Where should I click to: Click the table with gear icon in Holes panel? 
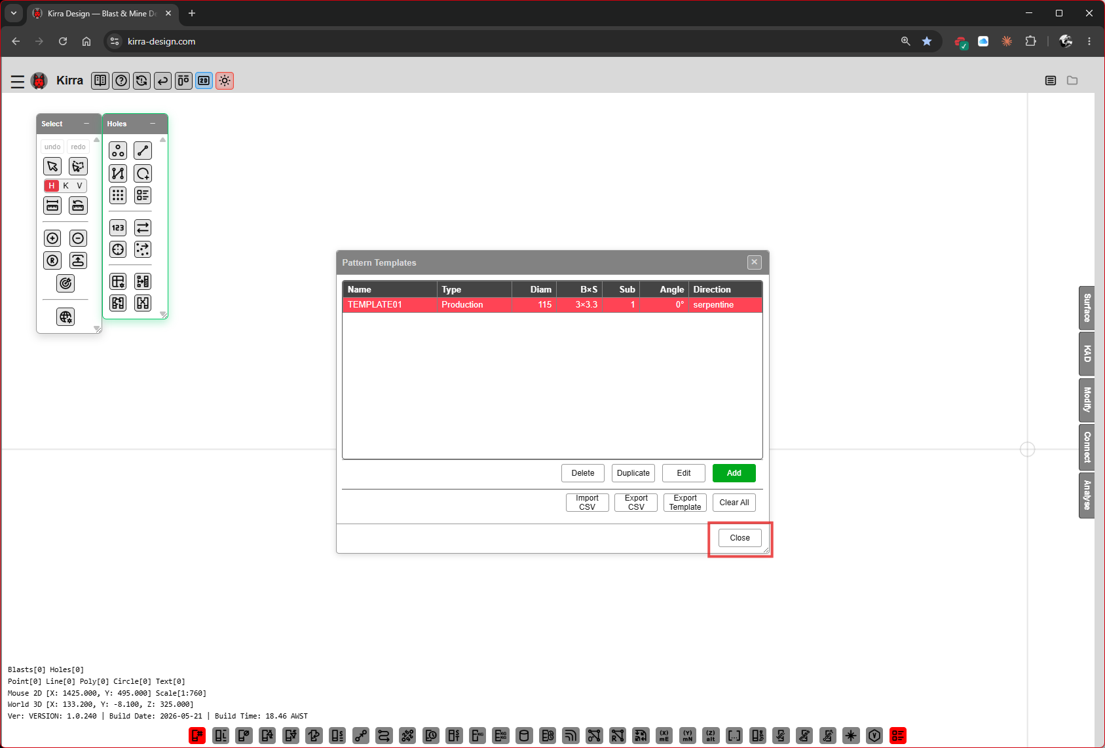118,281
